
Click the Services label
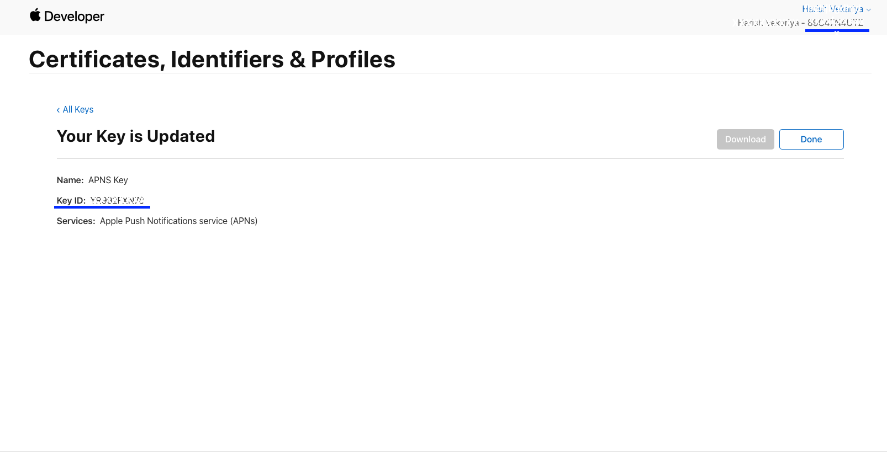point(76,221)
